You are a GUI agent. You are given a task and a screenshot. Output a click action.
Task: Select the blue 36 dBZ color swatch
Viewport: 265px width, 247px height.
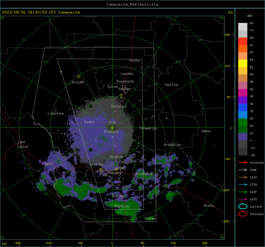(x=243, y=107)
